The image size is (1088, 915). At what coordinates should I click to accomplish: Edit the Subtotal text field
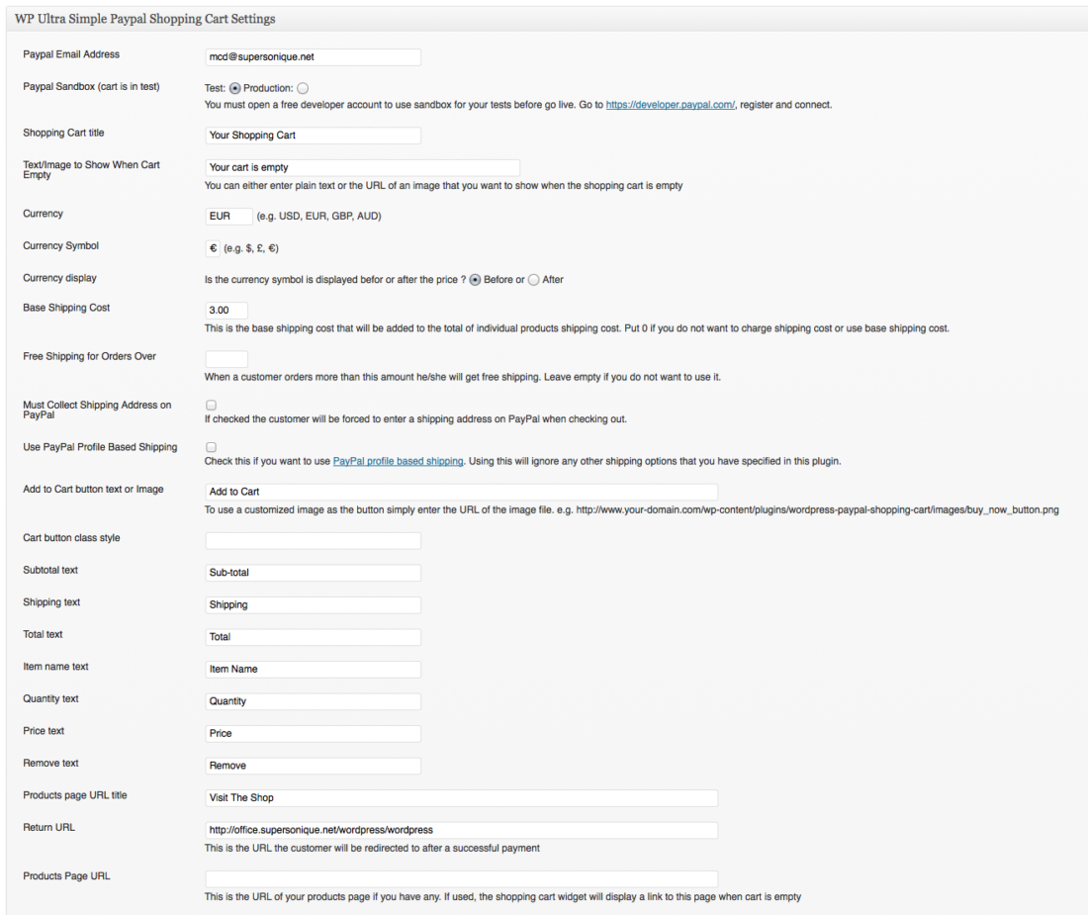pyautogui.click(x=313, y=573)
